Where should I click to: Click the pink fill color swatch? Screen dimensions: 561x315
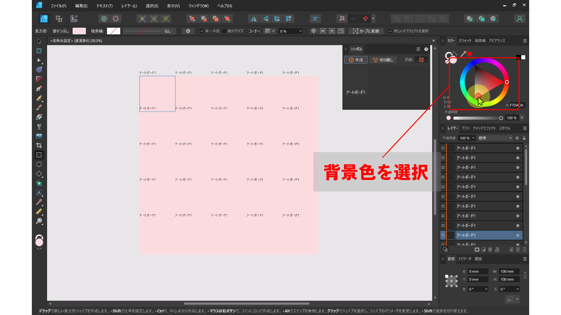pos(79,31)
